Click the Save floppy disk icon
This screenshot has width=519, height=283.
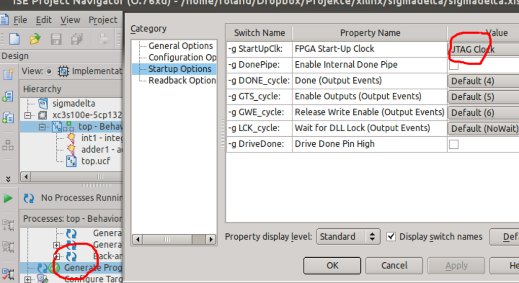pyautogui.click(x=56, y=38)
